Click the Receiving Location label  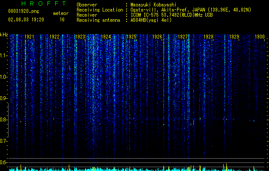click(x=100, y=10)
